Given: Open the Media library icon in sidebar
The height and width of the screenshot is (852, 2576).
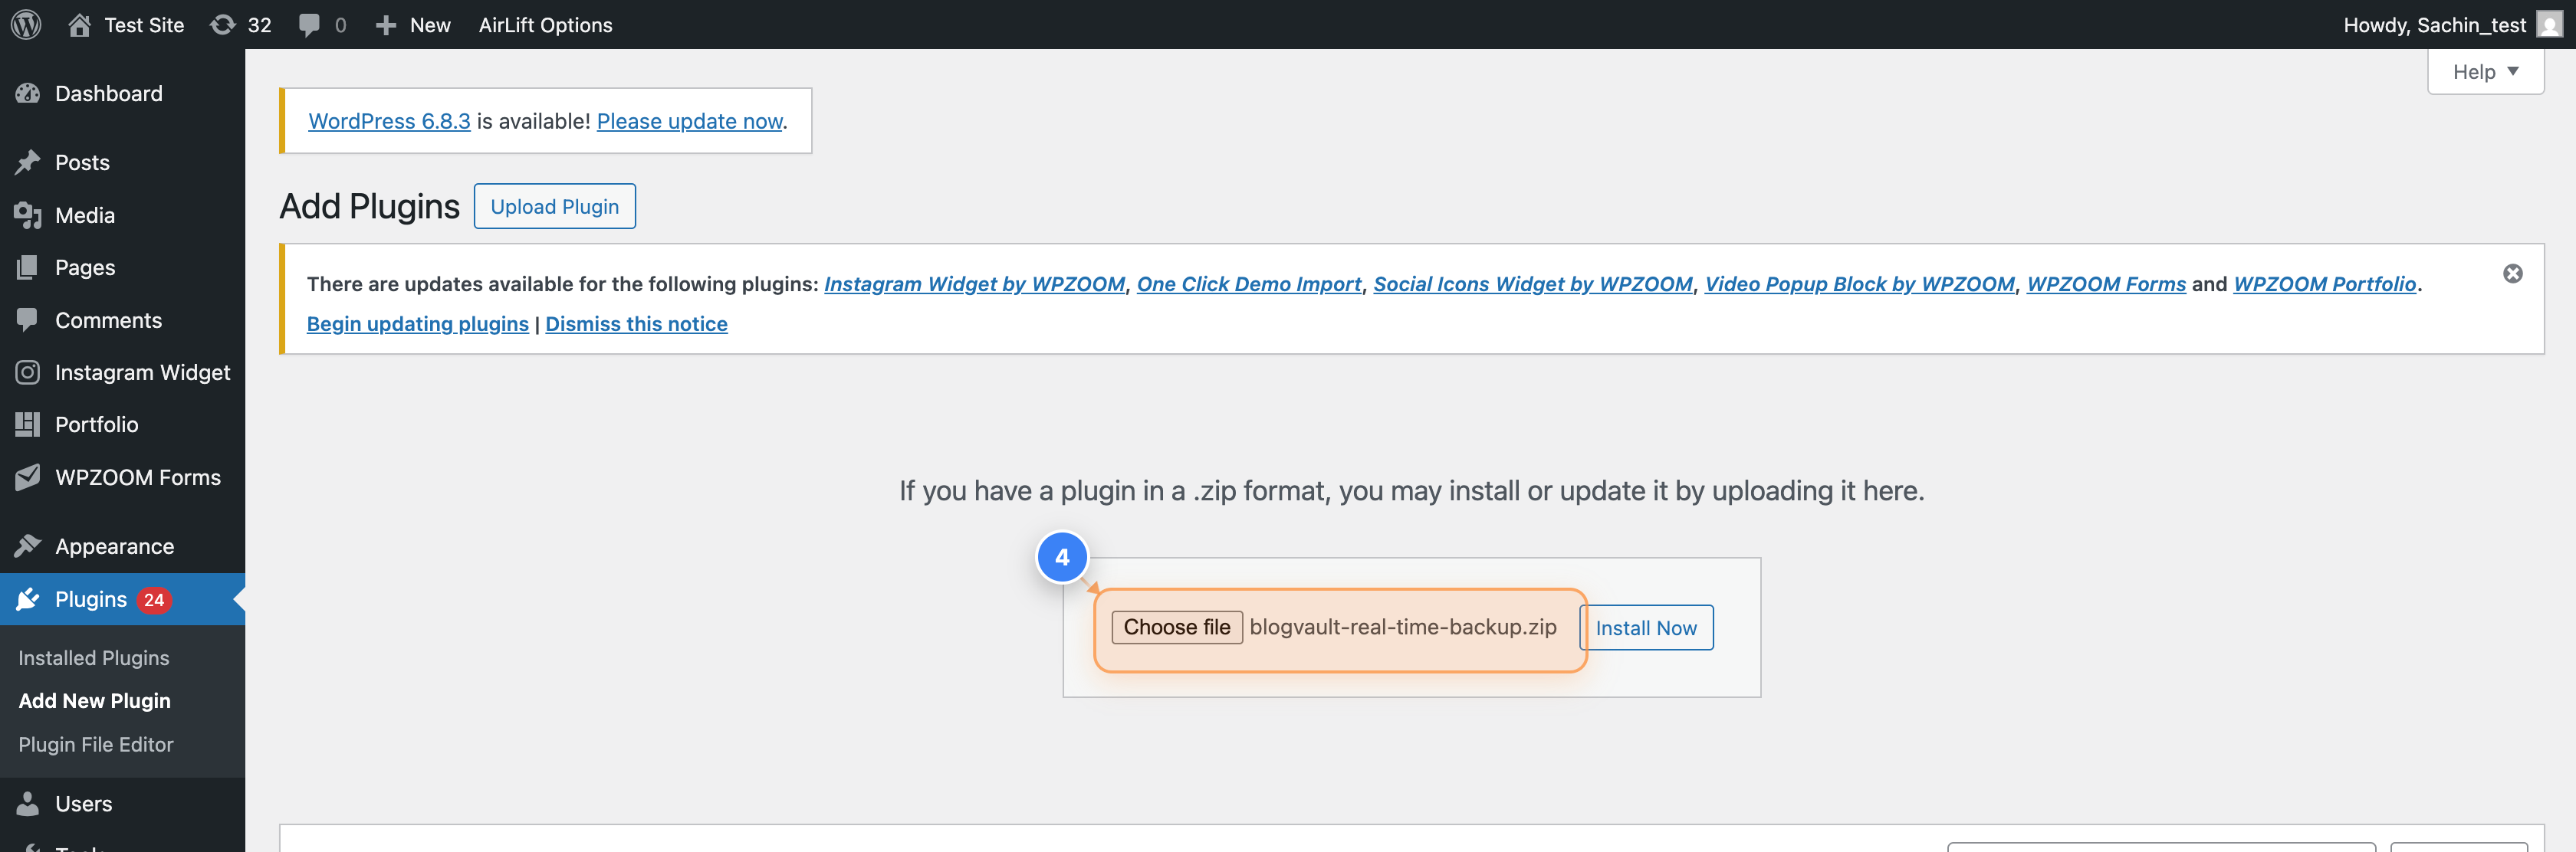Looking at the screenshot, I should click(29, 215).
